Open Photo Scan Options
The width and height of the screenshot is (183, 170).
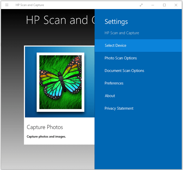pyautogui.click(x=138, y=58)
